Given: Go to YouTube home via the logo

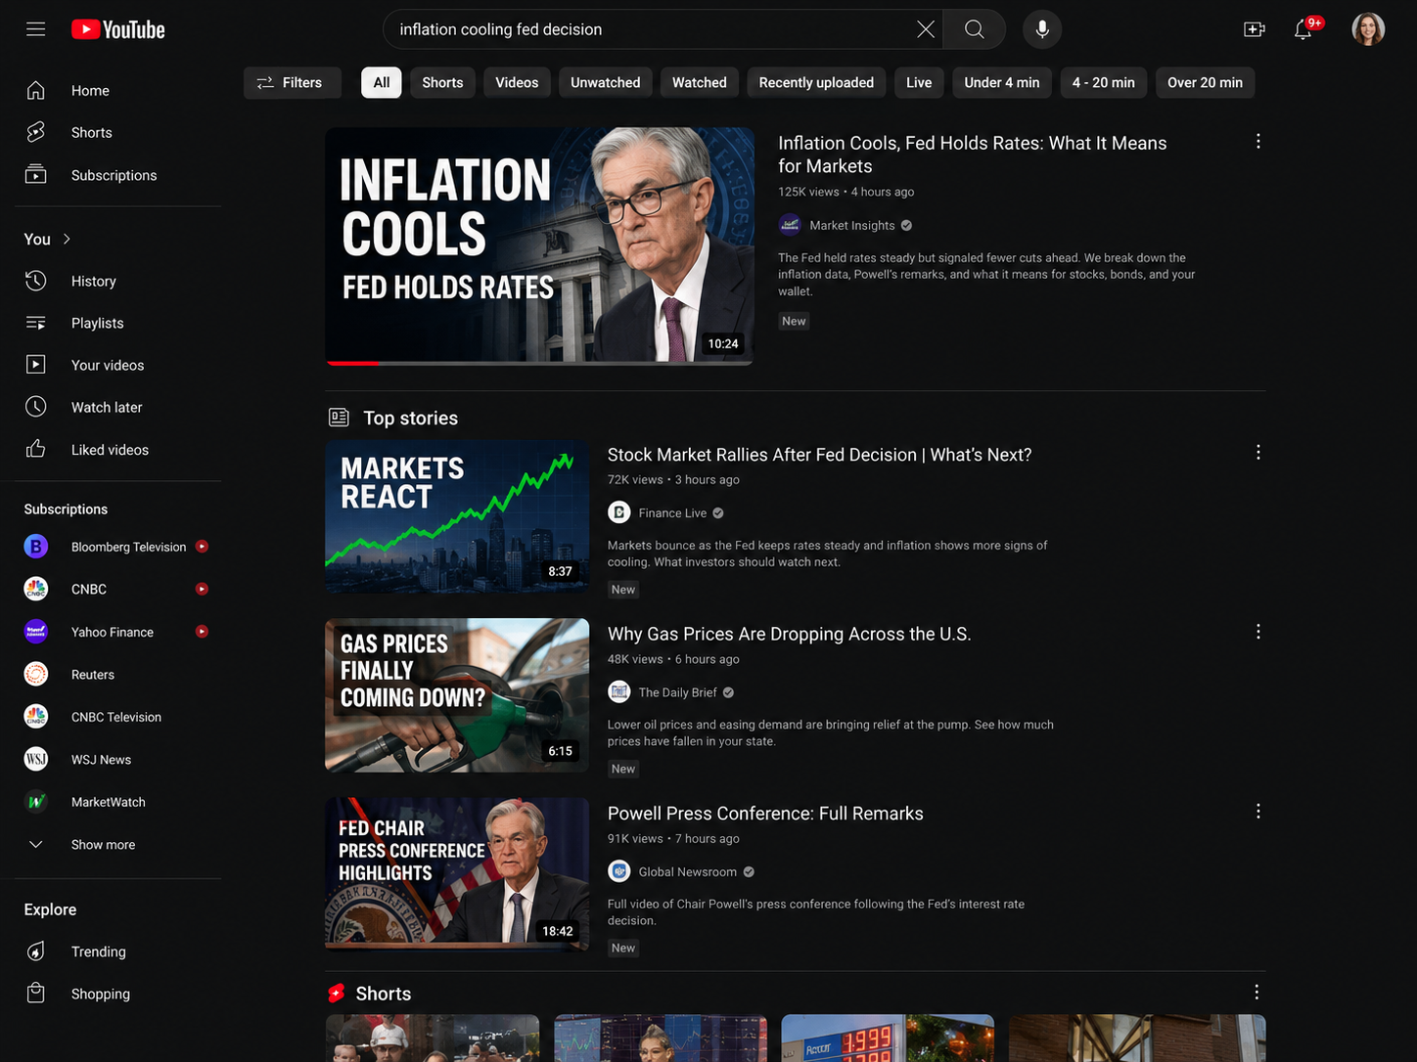Looking at the screenshot, I should pos(118,29).
